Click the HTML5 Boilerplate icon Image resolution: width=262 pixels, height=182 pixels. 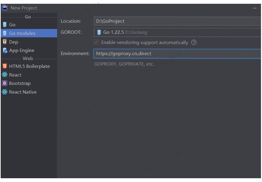pos(4,66)
